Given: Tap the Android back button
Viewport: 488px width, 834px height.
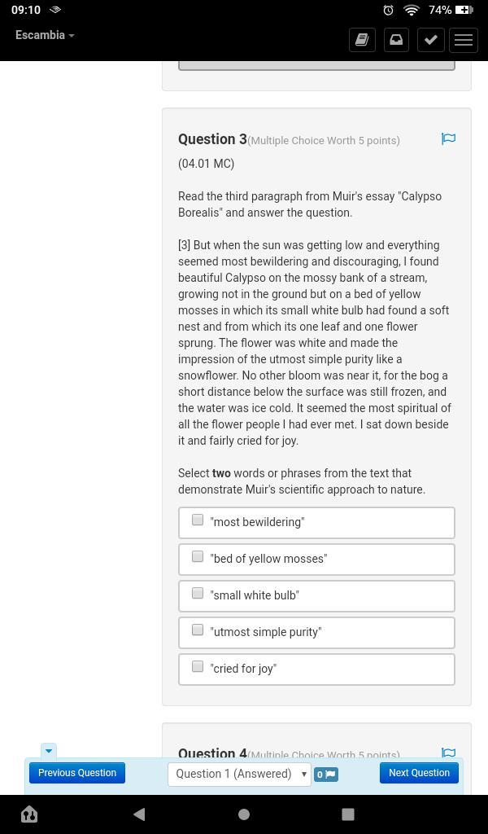Looking at the screenshot, I should [139, 814].
